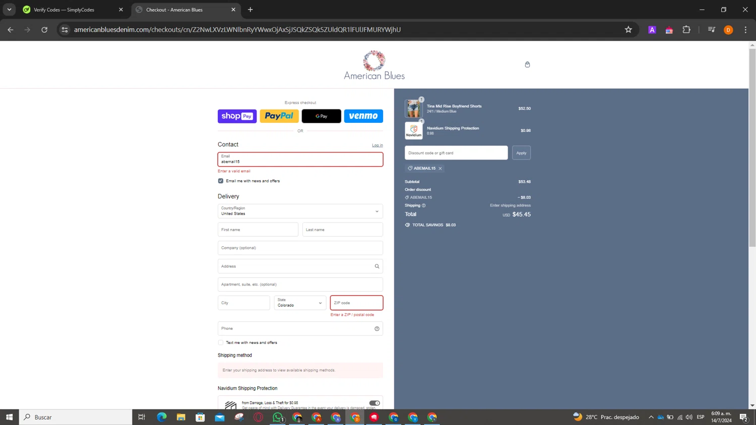Open a new browser tab
The width and height of the screenshot is (756, 425).
250,10
